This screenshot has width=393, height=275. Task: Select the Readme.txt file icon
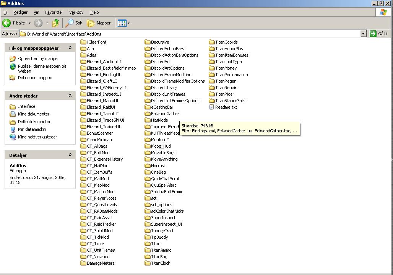pyautogui.click(x=211, y=107)
